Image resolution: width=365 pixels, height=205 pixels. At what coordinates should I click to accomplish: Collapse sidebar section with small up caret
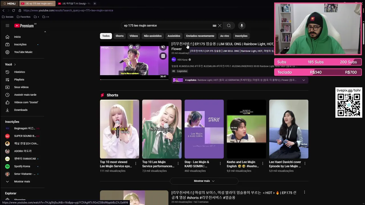click(x=45, y=32)
